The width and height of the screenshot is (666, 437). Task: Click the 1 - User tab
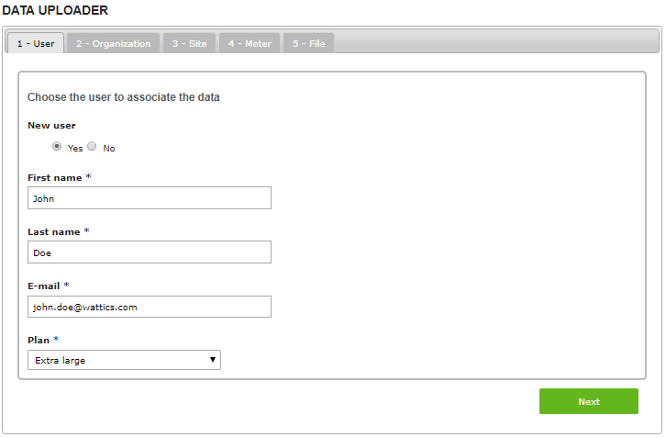36,43
